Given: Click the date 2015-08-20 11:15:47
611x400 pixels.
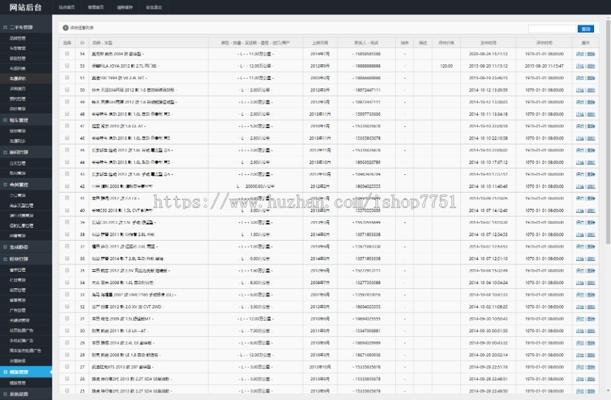Looking at the screenshot, I should pyautogui.click(x=544, y=66).
